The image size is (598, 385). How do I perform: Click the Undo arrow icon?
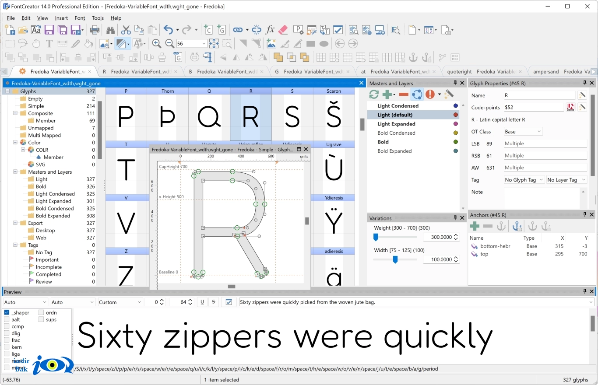[168, 30]
